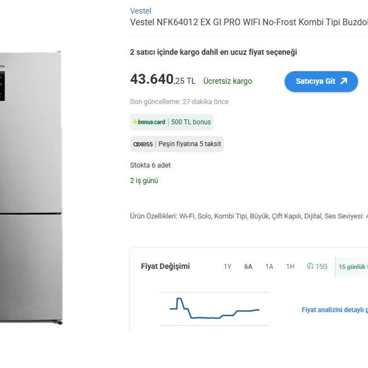Switch to the 6A price range
The width and height of the screenshot is (368, 368).
tap(248, 266)
